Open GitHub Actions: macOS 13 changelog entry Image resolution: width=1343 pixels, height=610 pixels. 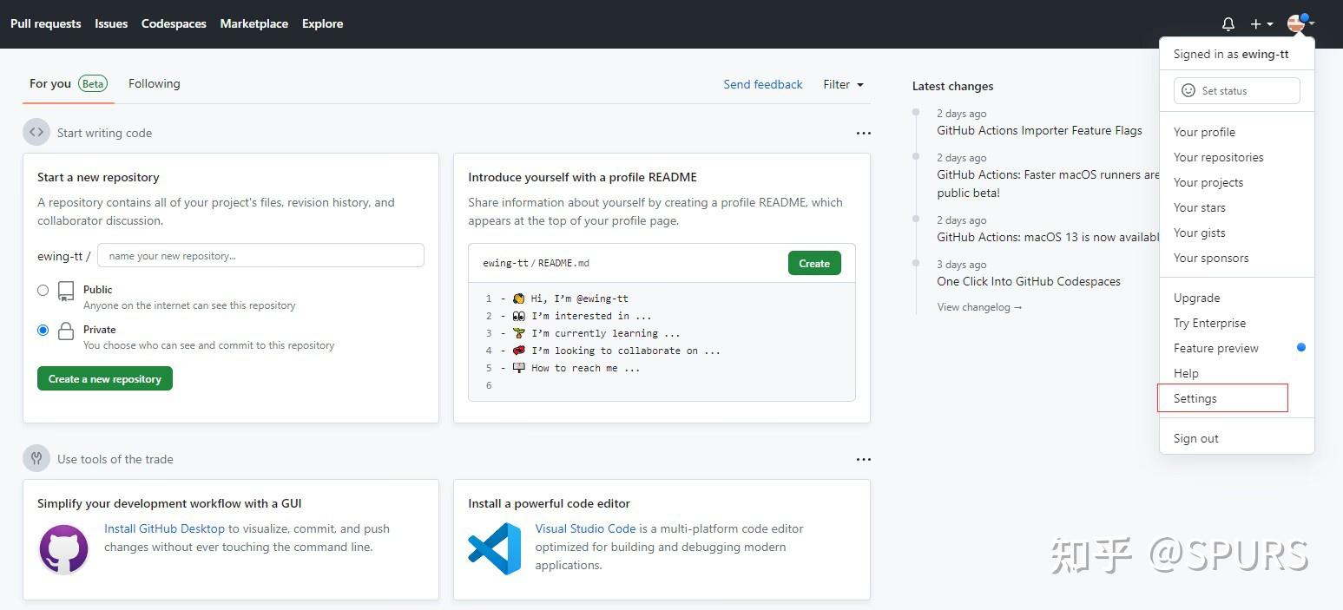pyautogui.click(x=1048, y=237)
